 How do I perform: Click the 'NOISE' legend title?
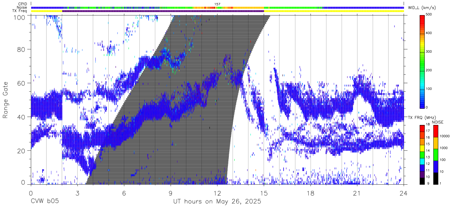click(438, 122)
